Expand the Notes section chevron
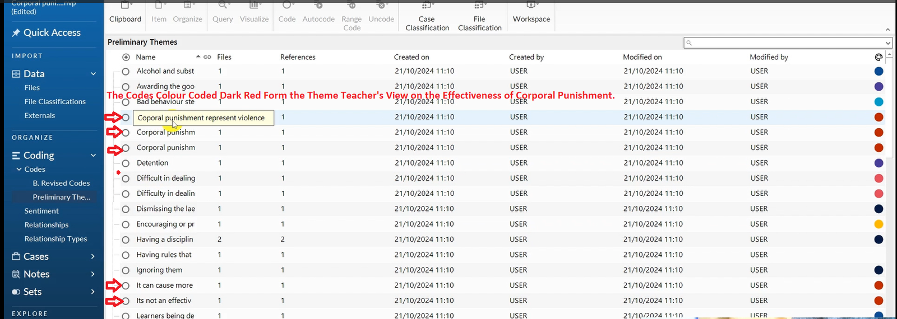This screenshot has width=897, height=319. point(93,274)
